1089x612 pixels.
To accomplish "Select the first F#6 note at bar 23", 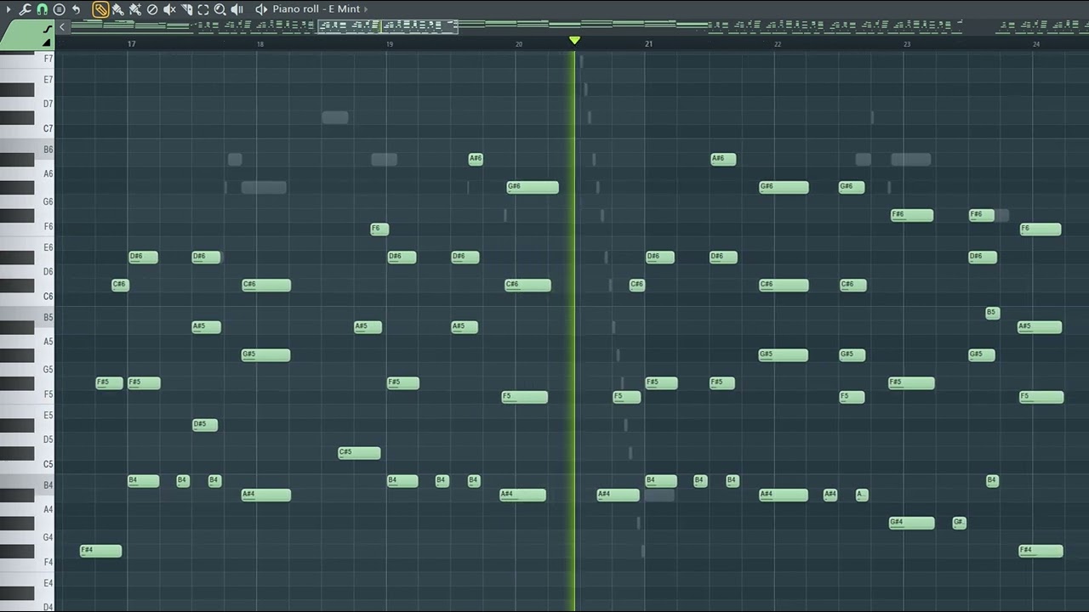I will click(912, 215).
